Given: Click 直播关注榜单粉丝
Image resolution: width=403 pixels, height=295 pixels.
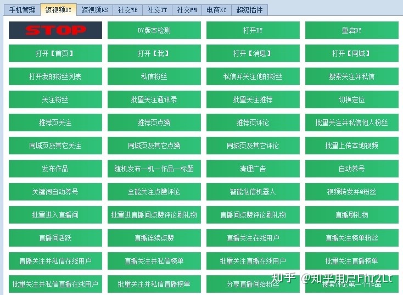Looking at the screenshot, I should click(352, 238).
